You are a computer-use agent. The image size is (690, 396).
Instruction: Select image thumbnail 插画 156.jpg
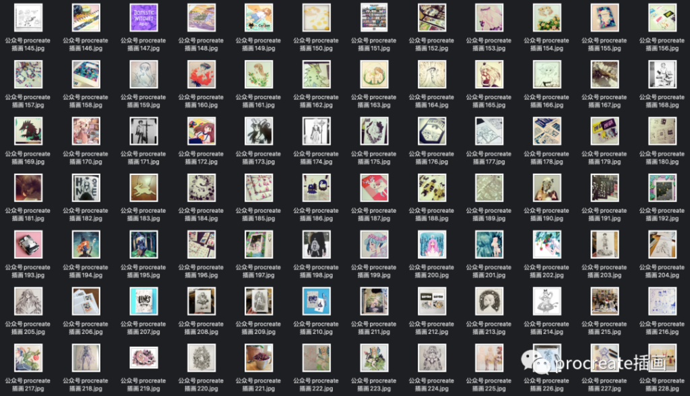[x=662, y=18]
